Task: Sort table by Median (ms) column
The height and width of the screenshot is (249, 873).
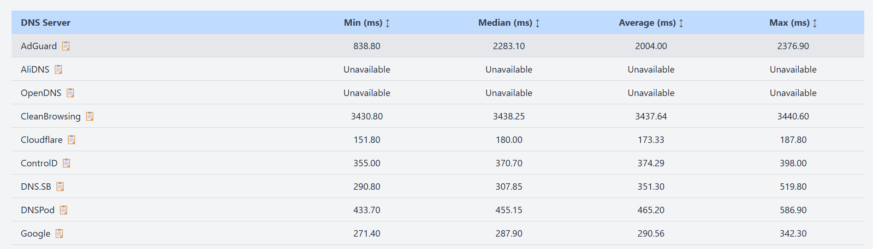Action: coord(537,23)
